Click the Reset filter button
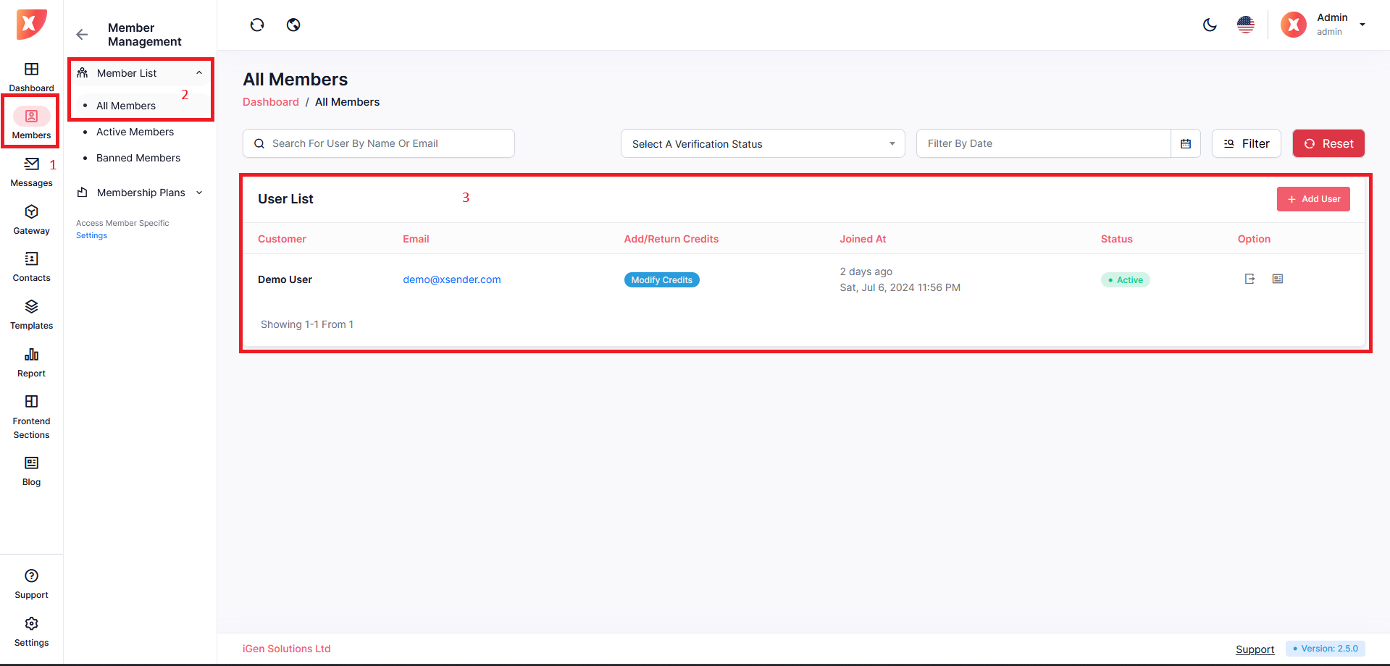The width and height of the screenshot is (1390, 666). pos(1328,144)
